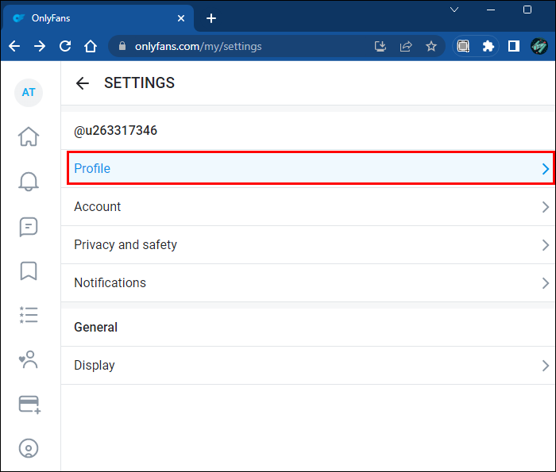Open the Lists icon in sidebar
The width and height of the screenshot is (556, 472).
point(29,315)
